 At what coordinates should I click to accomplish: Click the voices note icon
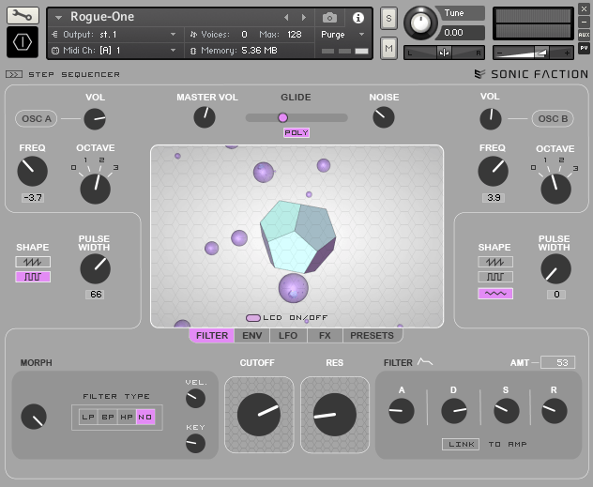(193, 35)
